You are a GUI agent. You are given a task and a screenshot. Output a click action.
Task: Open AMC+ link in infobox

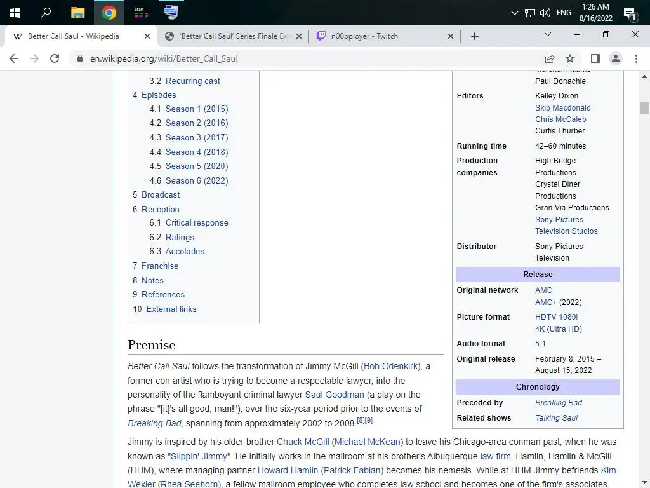(x=545, y=302)
